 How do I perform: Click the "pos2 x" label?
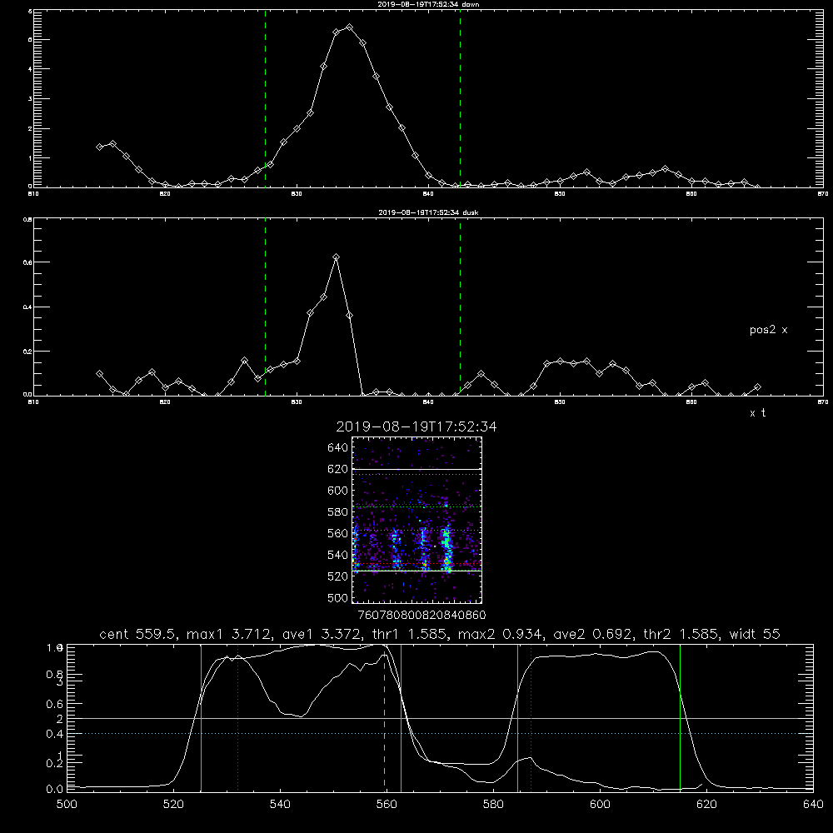[768, 330]
